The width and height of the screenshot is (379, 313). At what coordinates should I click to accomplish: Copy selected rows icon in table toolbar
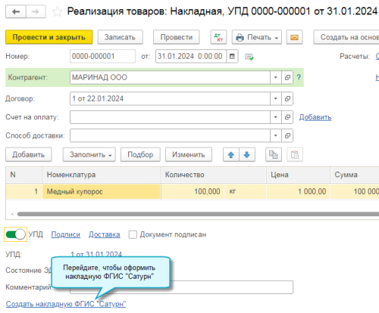pos(274,154)
